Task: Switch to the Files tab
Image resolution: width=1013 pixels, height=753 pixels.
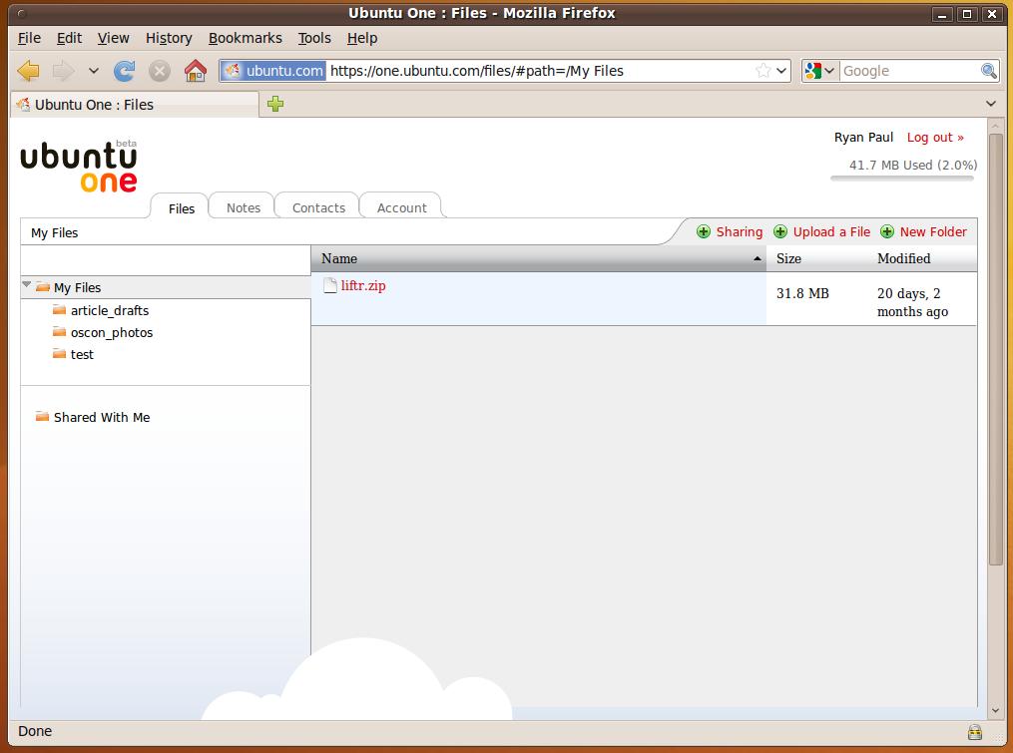Action: pyautogui.click(x=181, y=207)
